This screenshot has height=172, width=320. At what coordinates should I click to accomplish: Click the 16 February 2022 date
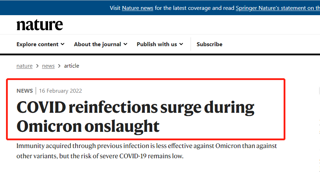click(60, 91)
